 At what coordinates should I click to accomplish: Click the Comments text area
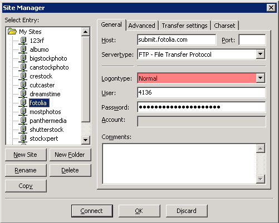pyautogui.click(x=179, y=163)
